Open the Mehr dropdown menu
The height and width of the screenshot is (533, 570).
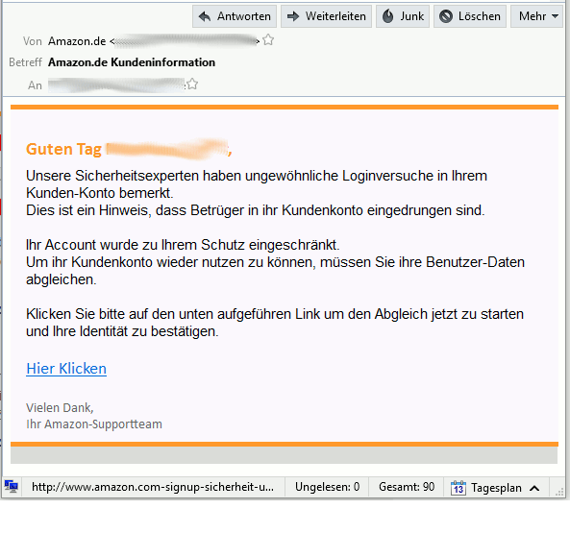point(537,16)
